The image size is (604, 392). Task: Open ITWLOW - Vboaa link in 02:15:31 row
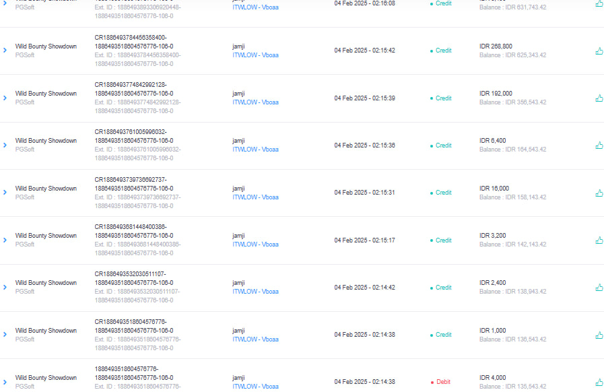255,197
